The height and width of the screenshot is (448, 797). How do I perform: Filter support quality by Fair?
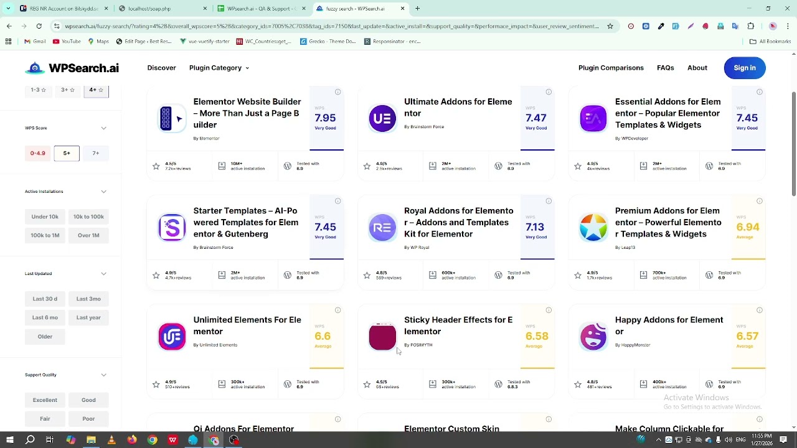point(45,419)
